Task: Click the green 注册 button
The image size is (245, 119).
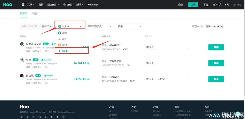Action: (x=193, y=5)
